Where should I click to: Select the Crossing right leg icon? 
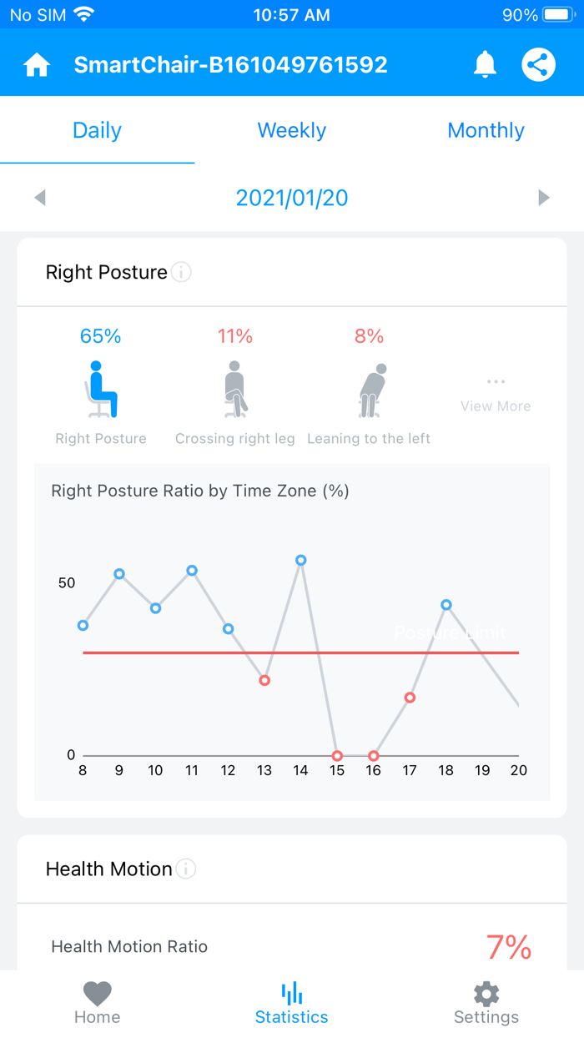[235, 390]
